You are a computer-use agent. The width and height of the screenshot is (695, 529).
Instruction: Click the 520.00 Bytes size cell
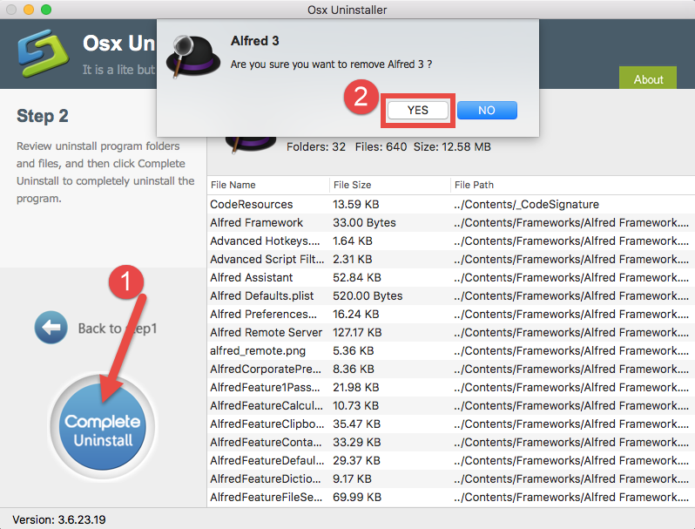tap(368, 295)
